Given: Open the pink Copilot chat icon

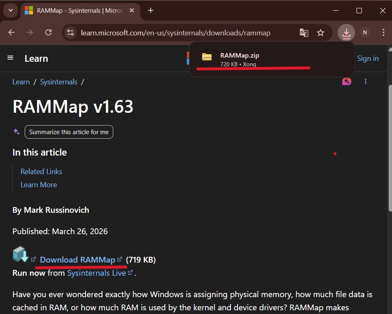Looking at the screenshot, I should (346, 81).
